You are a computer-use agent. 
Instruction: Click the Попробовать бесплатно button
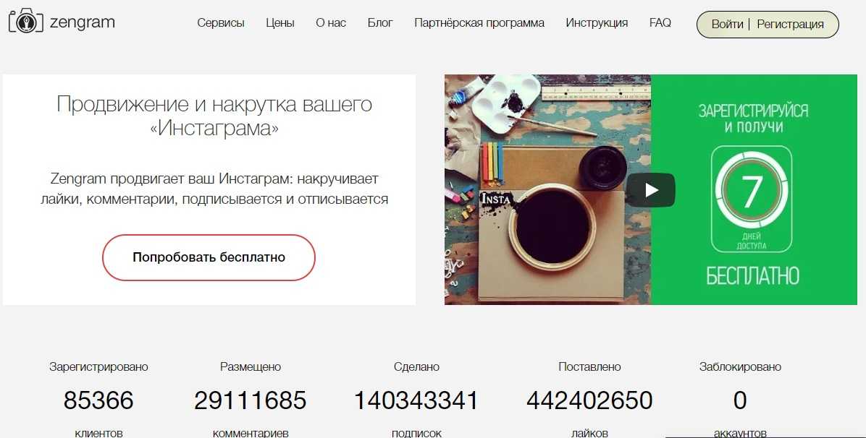point(209,257)
